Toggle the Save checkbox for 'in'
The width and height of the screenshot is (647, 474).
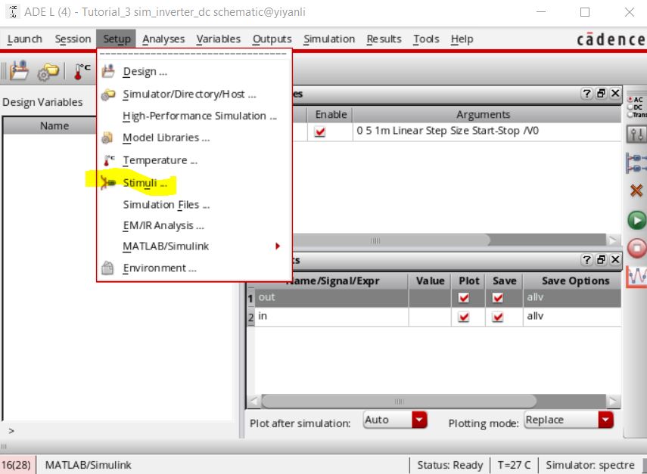pos(498,318)
